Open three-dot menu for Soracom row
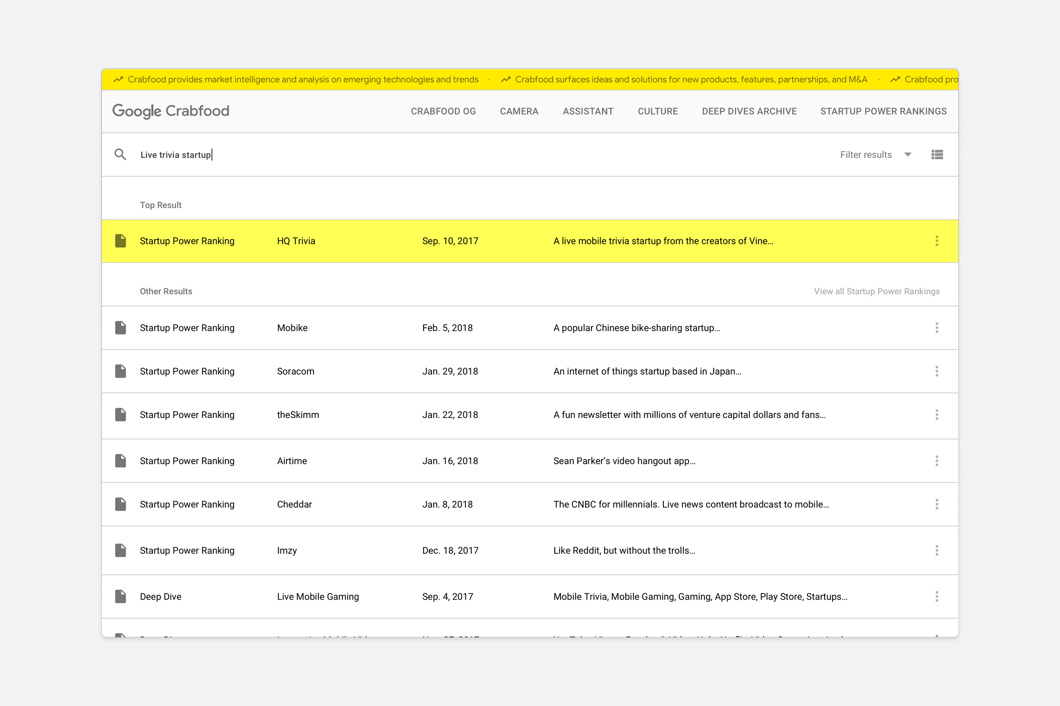 936,372
